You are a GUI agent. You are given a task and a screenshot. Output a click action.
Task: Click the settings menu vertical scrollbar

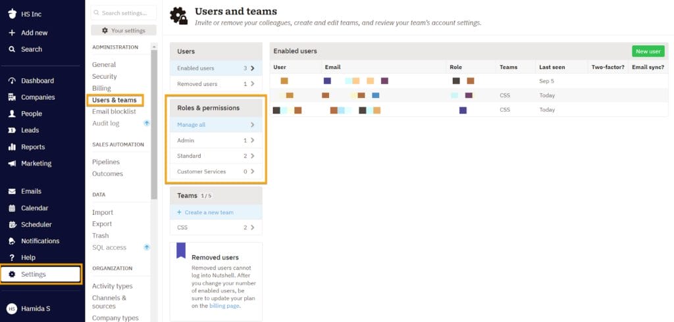coord(154,118)
